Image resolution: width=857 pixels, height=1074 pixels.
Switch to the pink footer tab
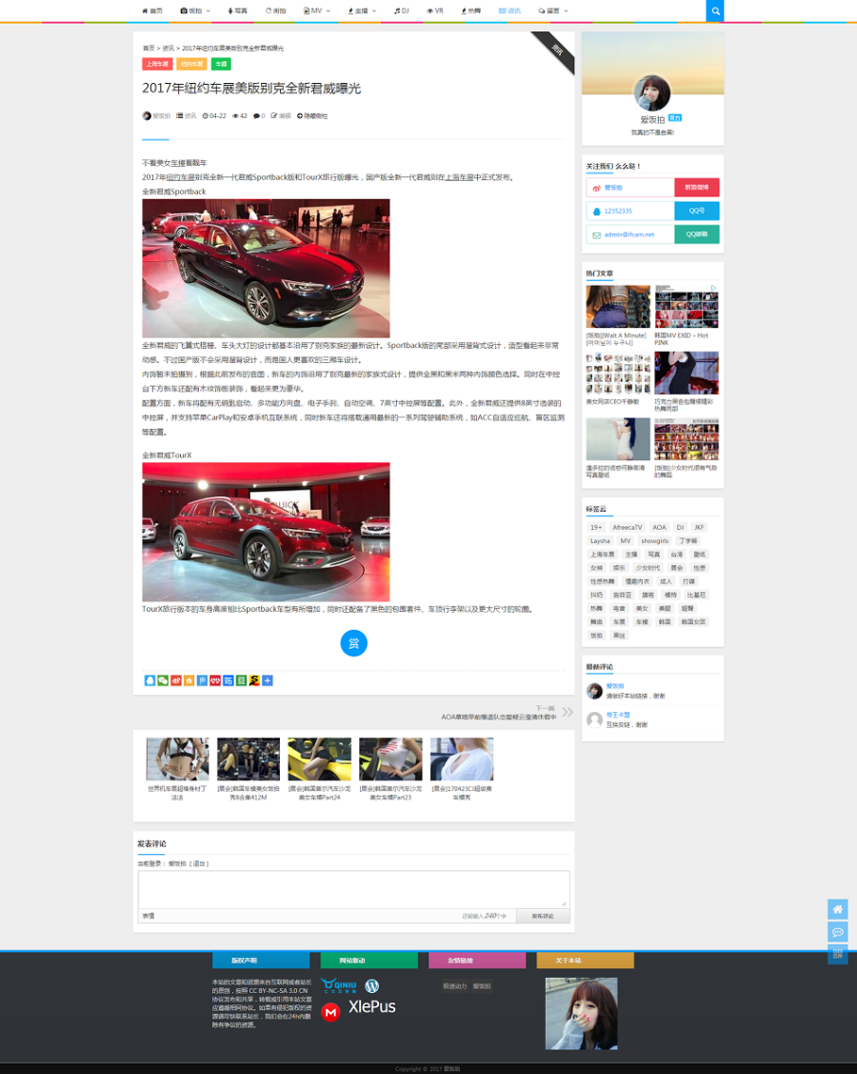pyautogui.click(x=477, y=961)
